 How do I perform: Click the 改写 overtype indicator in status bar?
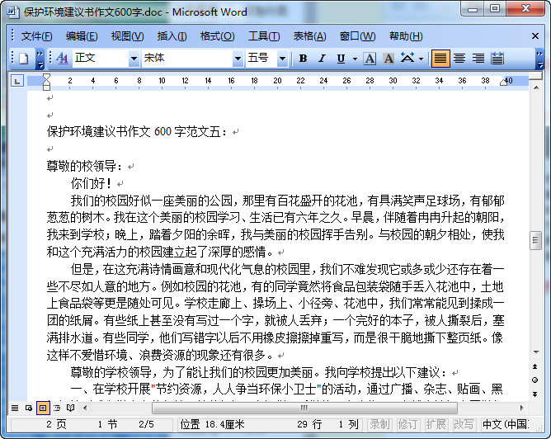(463, 424)
